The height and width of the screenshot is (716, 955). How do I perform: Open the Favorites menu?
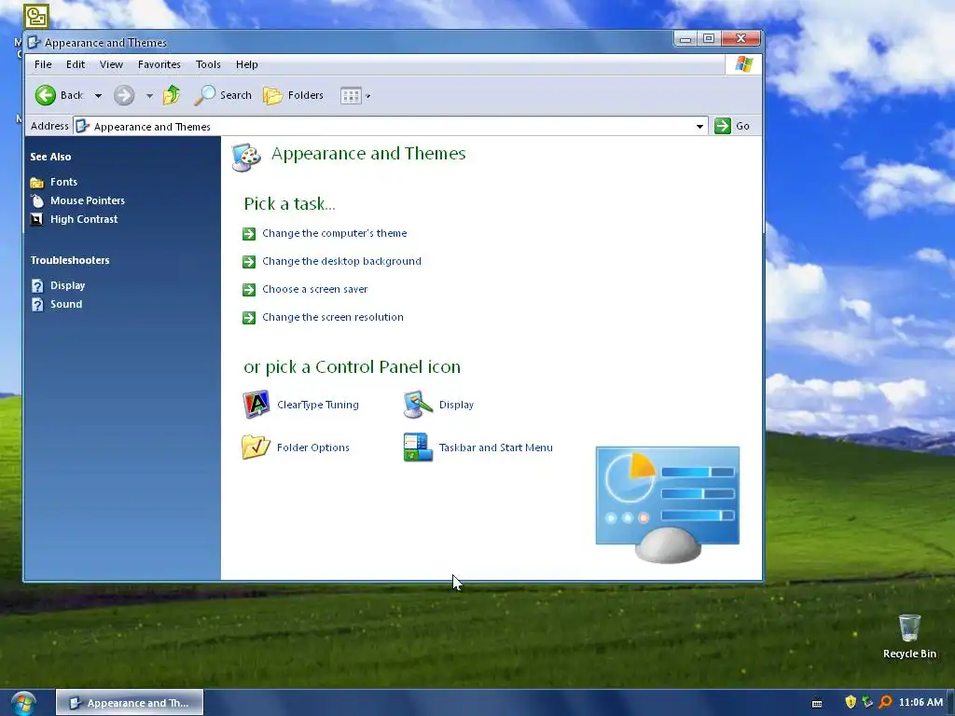[159, 64]
